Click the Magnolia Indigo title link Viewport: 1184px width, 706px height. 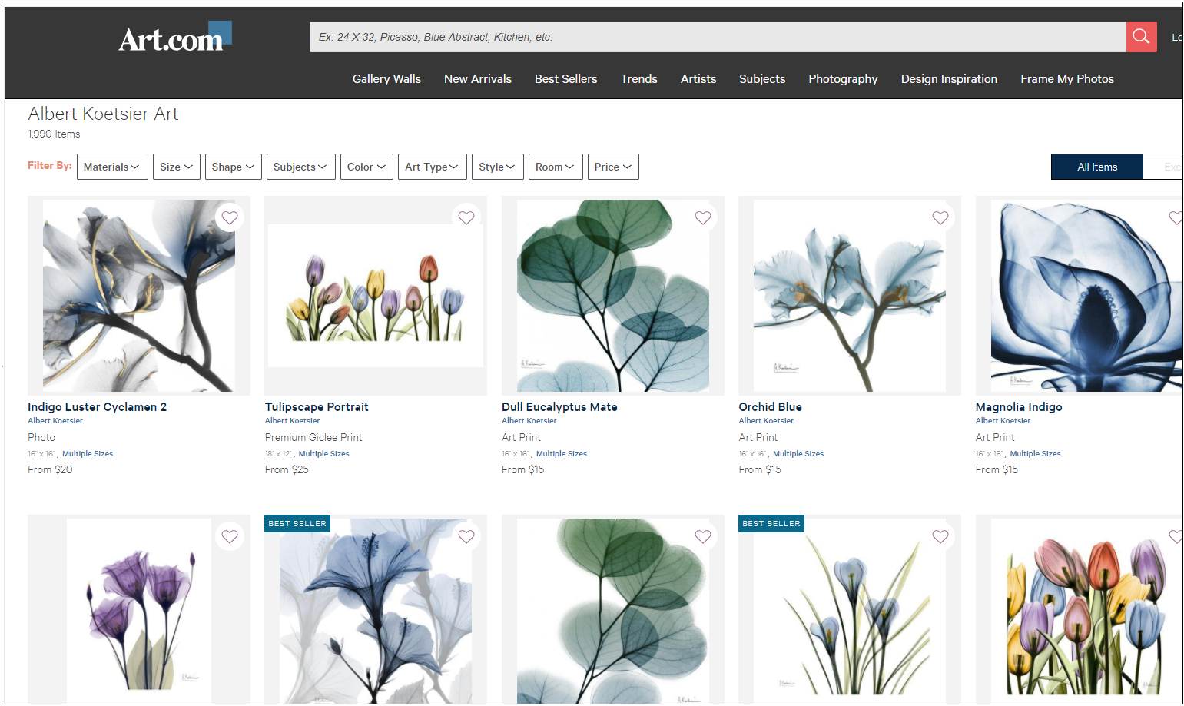1018,407
